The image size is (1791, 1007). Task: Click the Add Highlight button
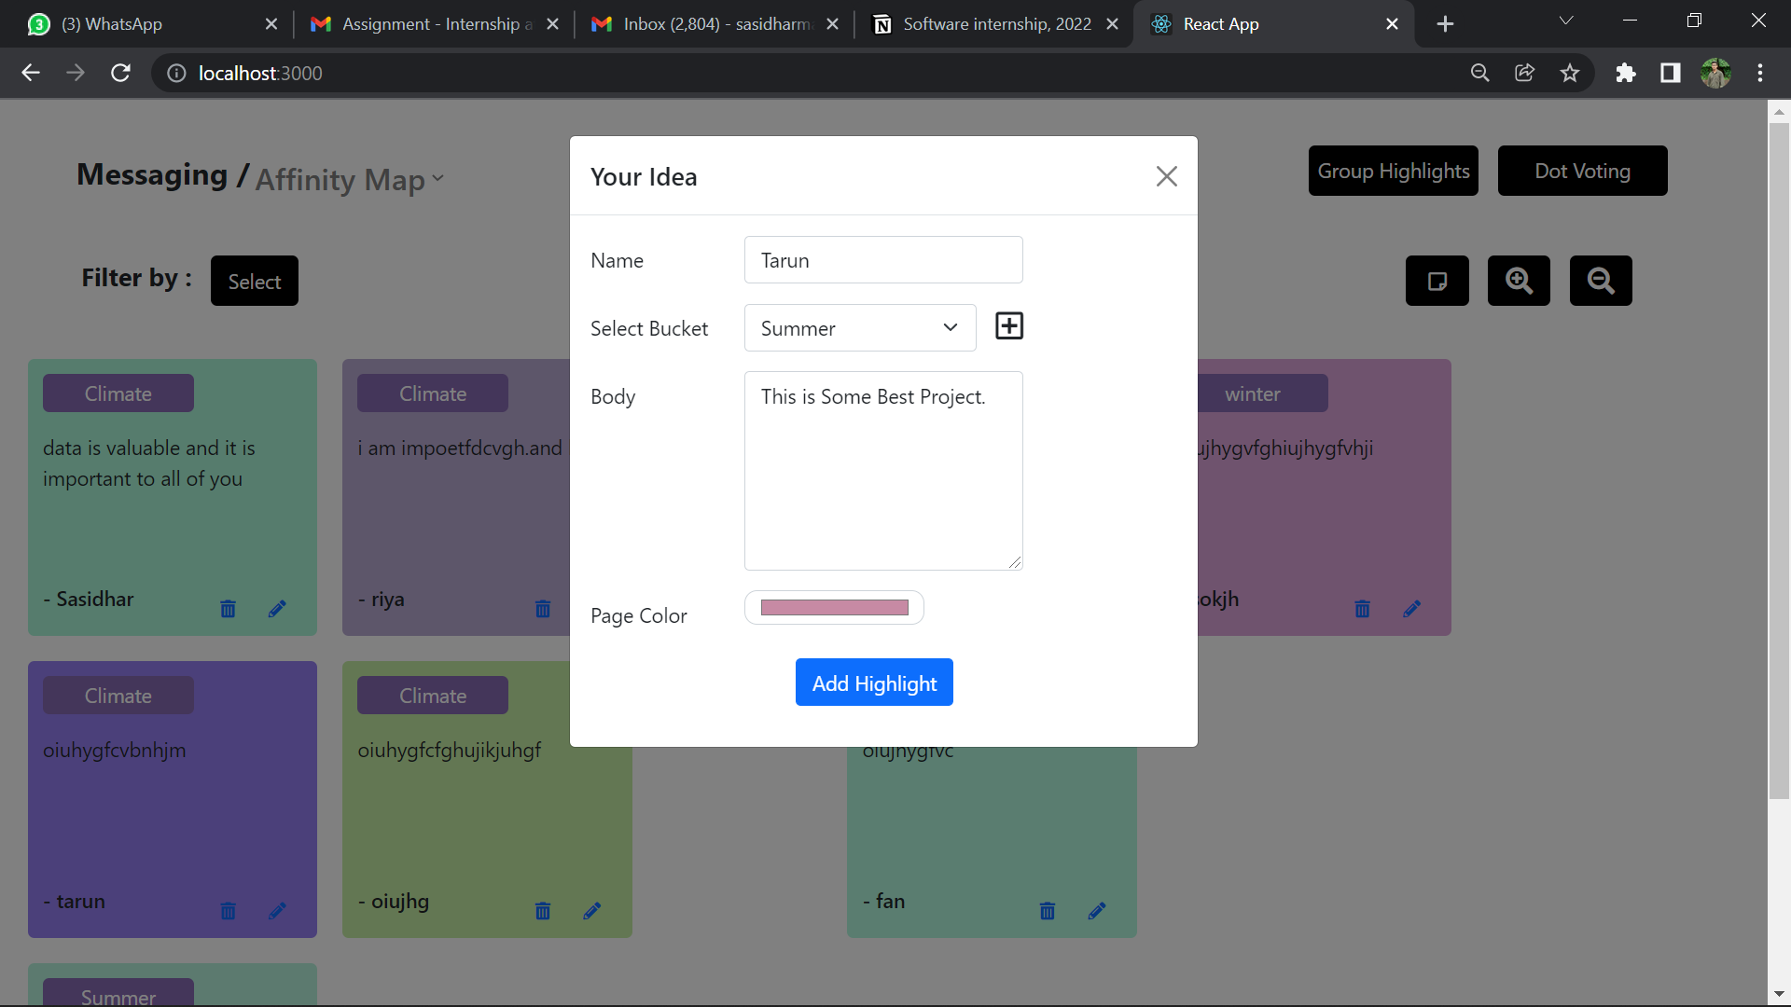click(874, 683)
